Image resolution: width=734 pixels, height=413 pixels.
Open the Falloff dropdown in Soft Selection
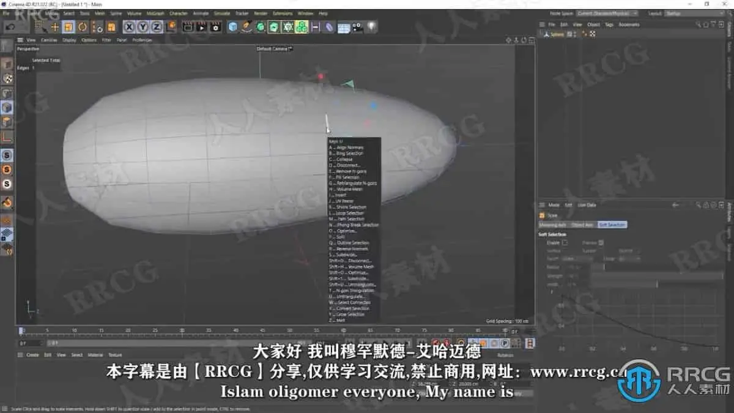click(x=577, y=259)
